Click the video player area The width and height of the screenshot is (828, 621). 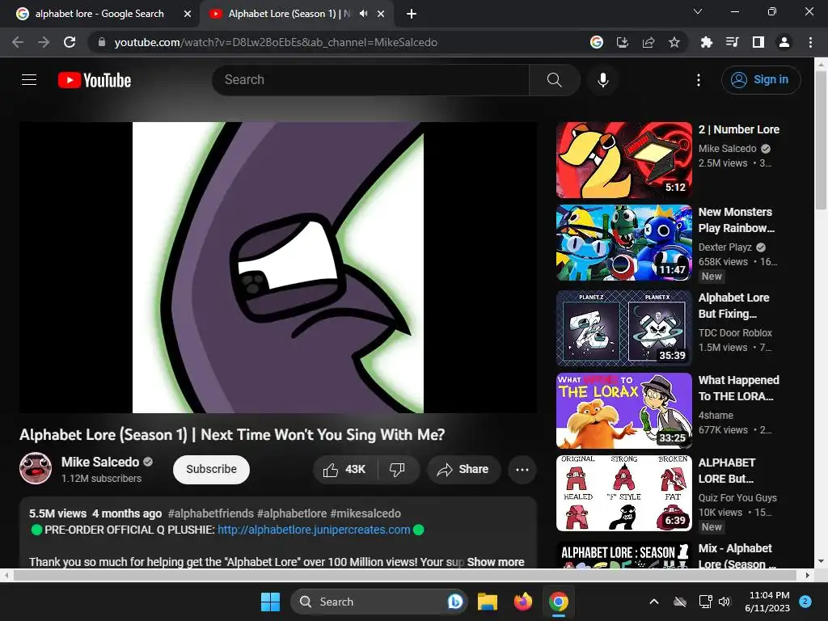[x=278, y=267]
